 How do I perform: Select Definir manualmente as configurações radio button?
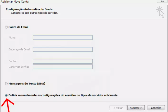pos(6,95)
